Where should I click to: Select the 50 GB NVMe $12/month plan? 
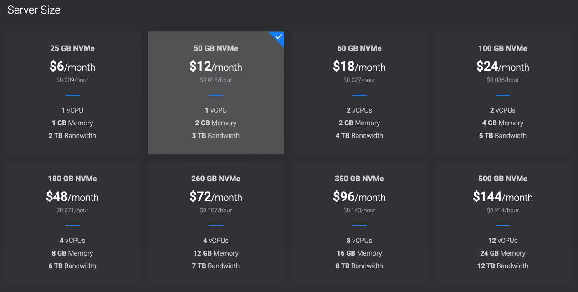tap(216, 93)
